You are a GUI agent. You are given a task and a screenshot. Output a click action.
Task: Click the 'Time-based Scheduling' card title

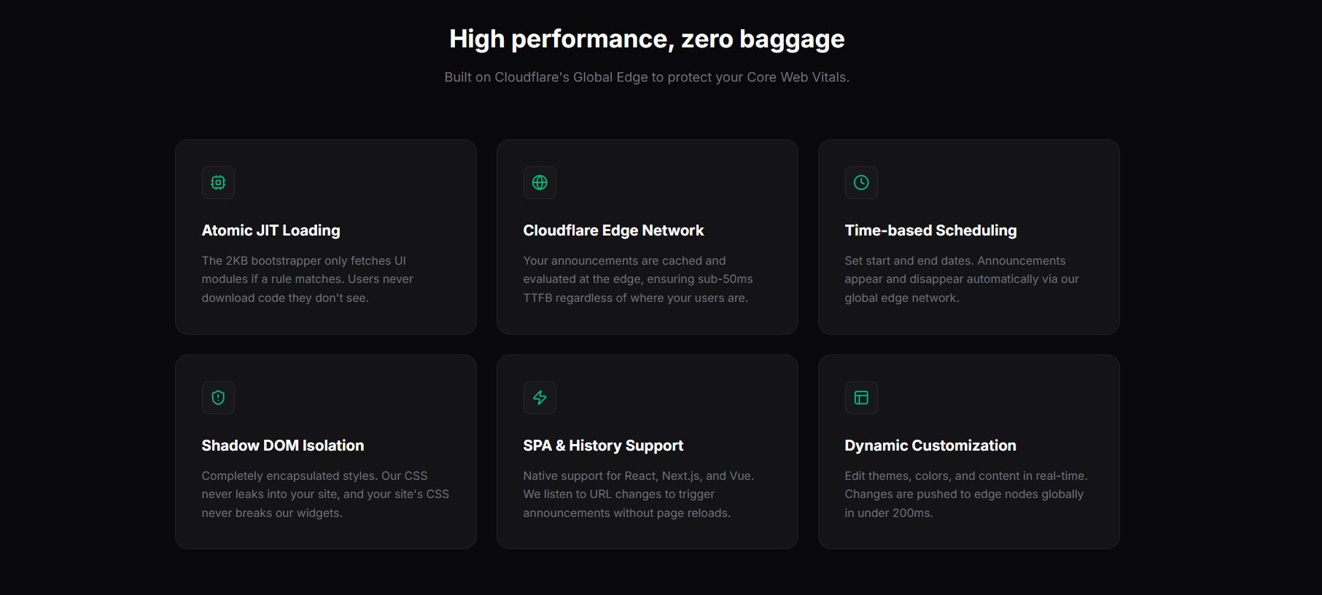coord(930,230)
